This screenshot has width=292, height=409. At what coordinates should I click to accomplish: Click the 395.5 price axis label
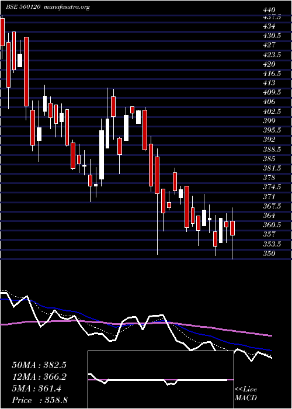click(x=272, y=130)
